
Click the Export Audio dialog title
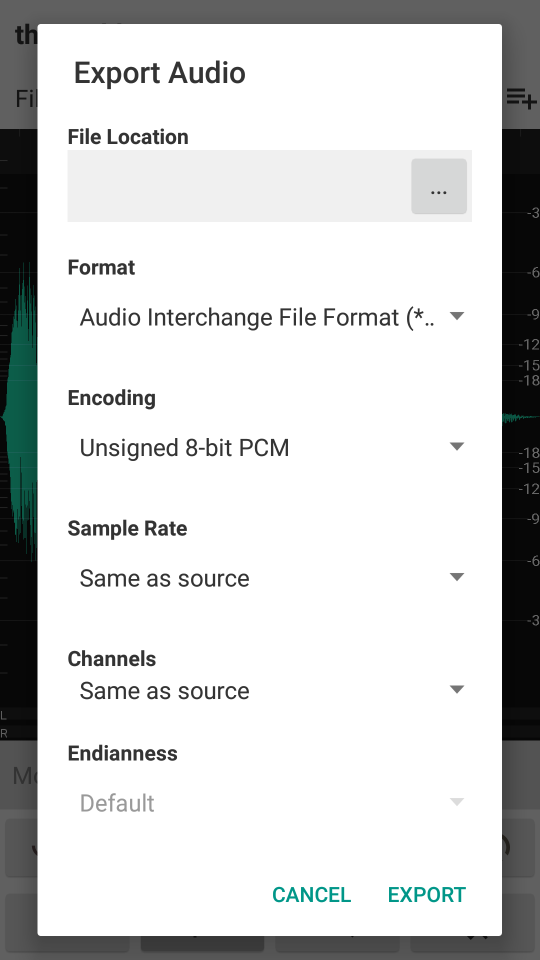click(159, 72)
